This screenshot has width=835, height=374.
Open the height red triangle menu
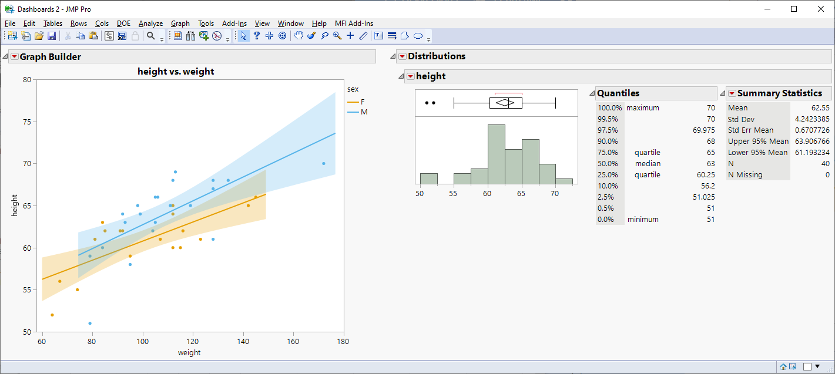click(x=410, y=76)
